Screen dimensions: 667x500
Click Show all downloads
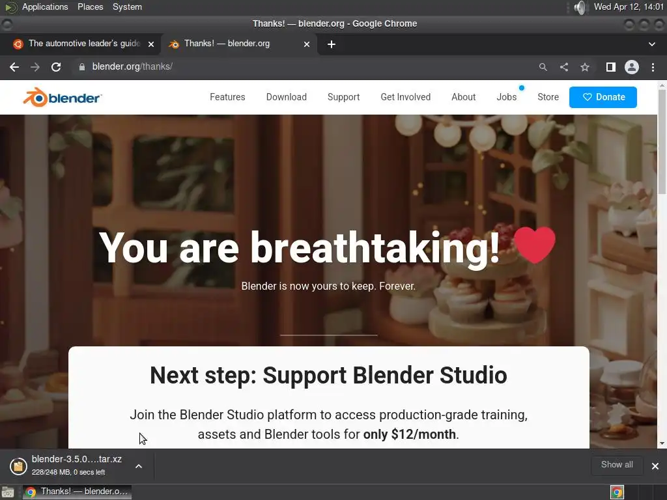point(617,465)
